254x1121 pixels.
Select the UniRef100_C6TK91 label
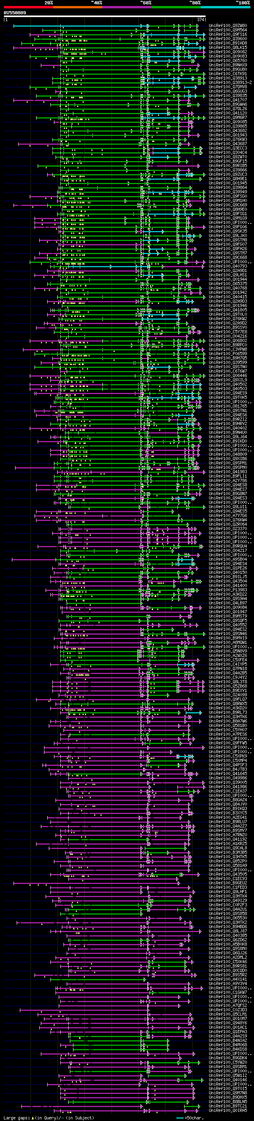click(228, 74)
